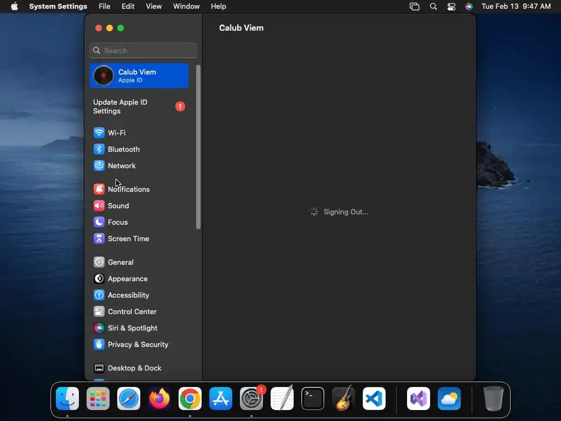This screenshot has height=421, width=561.
Task: Focus the sidebar Search field
Action: (143, 50)
